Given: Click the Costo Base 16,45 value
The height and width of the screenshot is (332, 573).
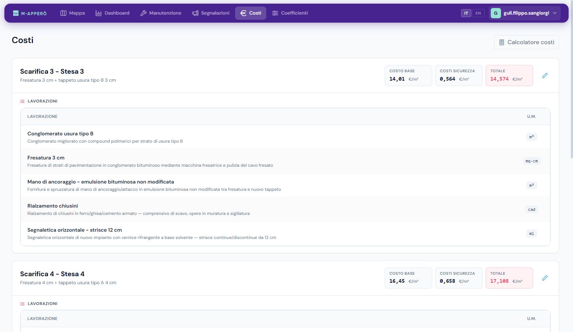Looking at the screenshot, I should click(397, 281).
